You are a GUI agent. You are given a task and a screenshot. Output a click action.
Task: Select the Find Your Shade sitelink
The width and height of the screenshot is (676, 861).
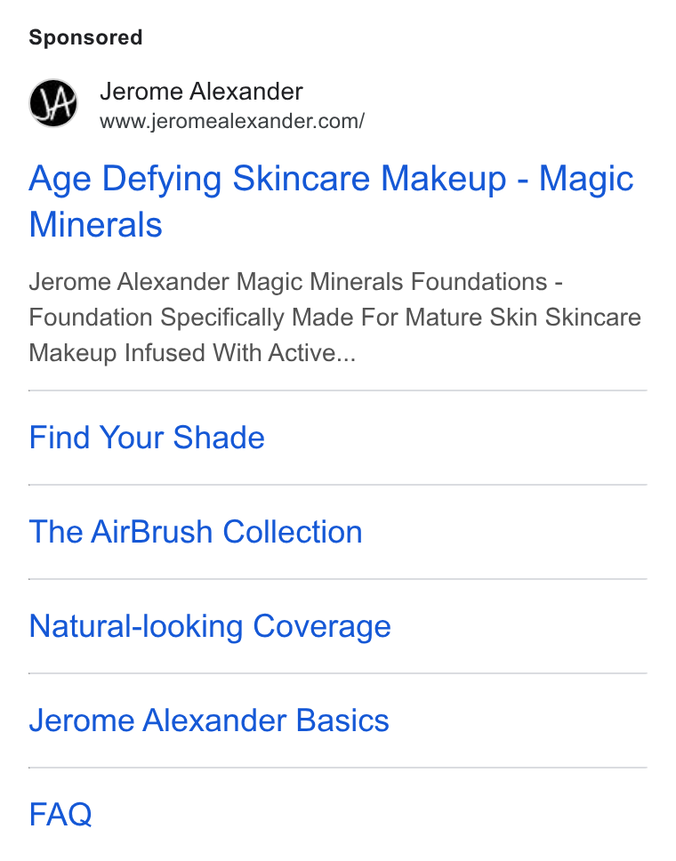click(147, 438)
